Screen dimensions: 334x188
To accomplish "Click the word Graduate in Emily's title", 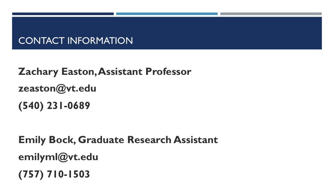I will click(x=101, y=140).
